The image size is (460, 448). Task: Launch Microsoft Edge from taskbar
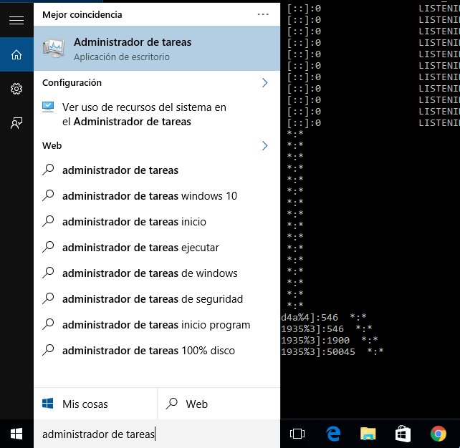click(x=333, y=434)
